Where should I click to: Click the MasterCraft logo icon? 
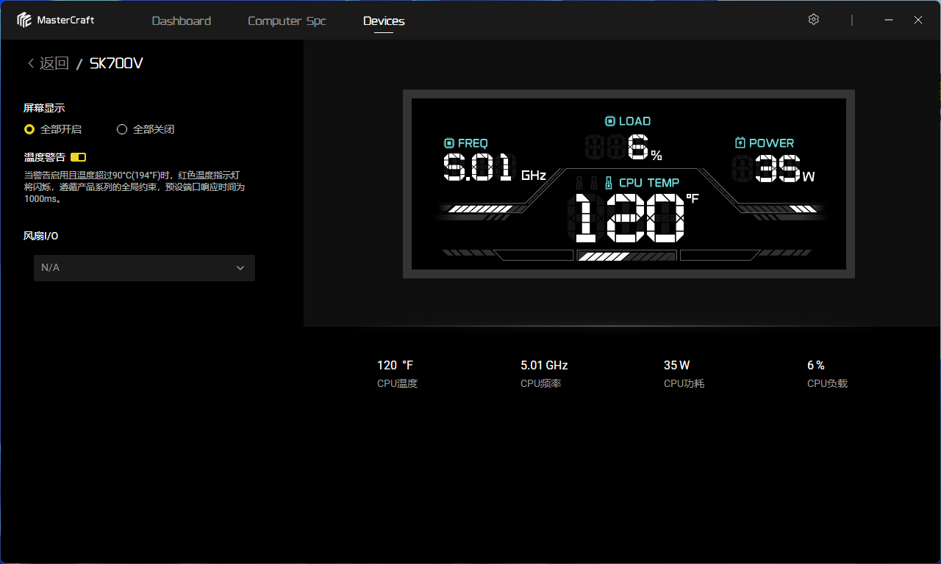[25, 20]
